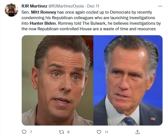Click the tweet's last line about resources
Viewport: 167px width, 138px height.
[89, 29]
